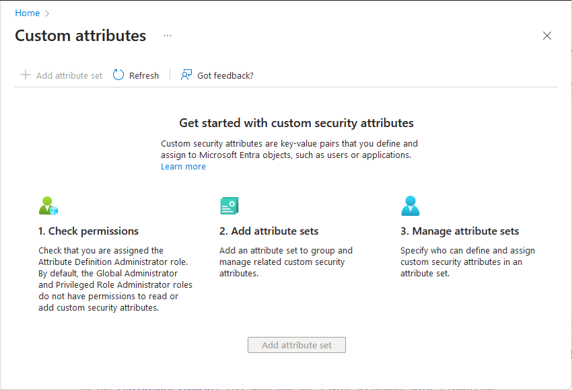
Task: Click the Custom attributes page title
Action: 80,36
